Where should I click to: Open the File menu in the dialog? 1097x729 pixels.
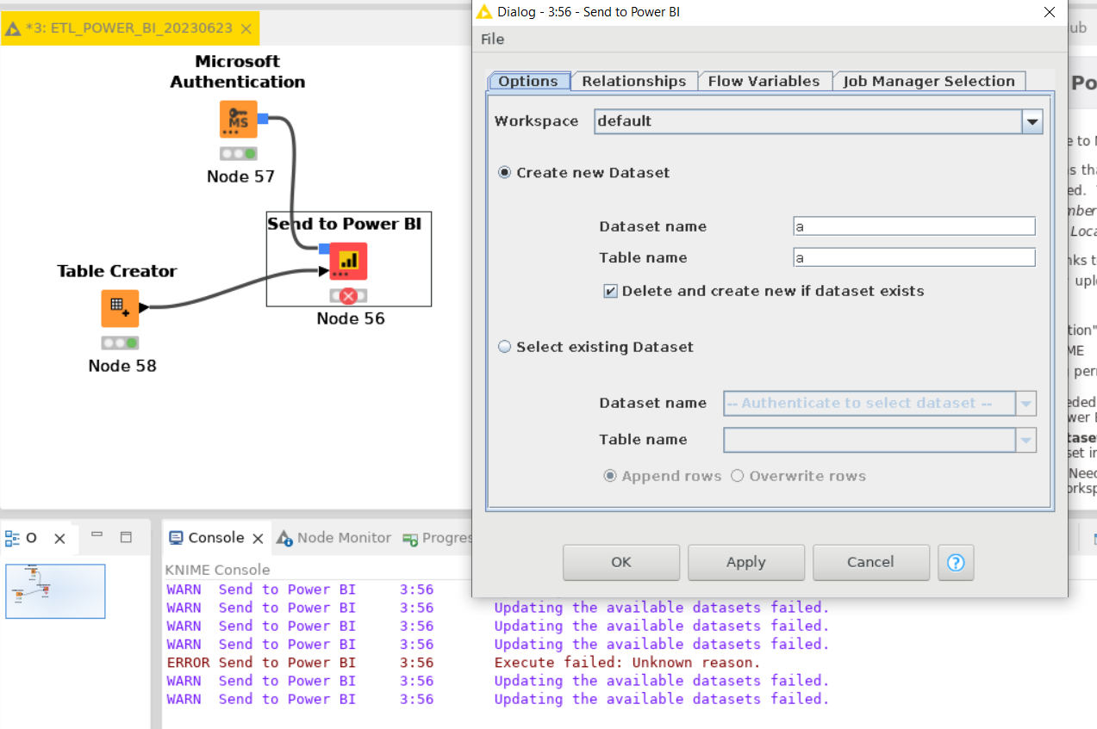pyautogui.click(x=493, y=39)
